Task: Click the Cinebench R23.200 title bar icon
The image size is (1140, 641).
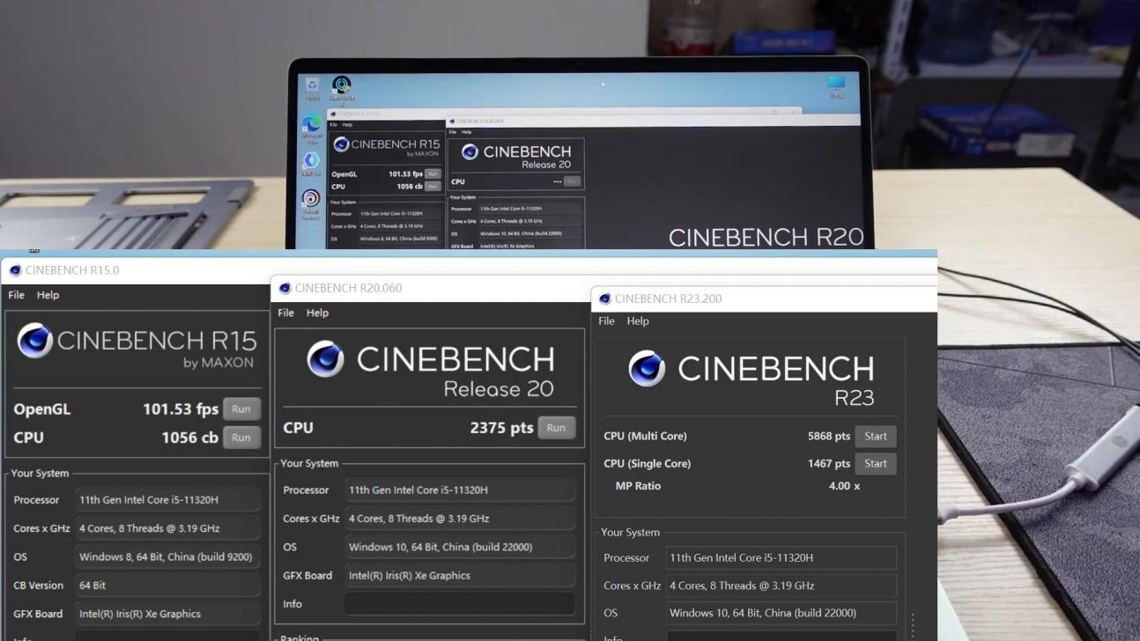Action: (x=604, y=298)
